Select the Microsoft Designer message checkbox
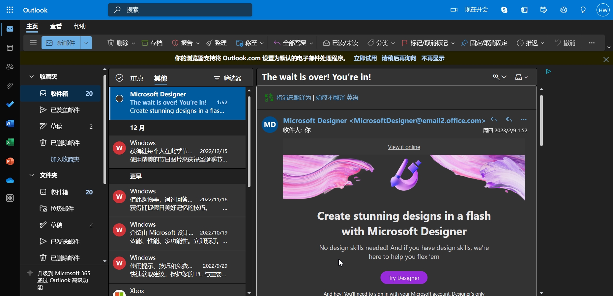 click(x=119, y=99)
